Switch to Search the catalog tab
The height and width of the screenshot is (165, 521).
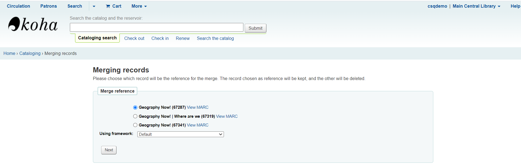pyautogui.click(x=215, y=38)
